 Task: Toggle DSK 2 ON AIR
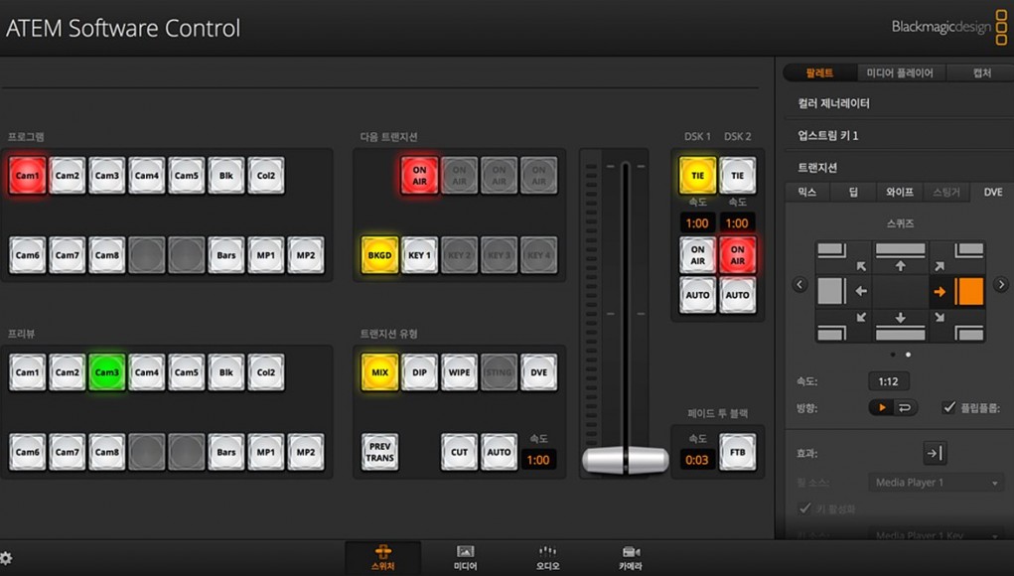coord(737,255)
